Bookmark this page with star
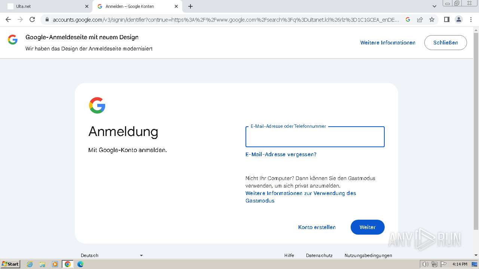Screen dimensions: 479x269 pyautogui.click(x=432, y=19)
